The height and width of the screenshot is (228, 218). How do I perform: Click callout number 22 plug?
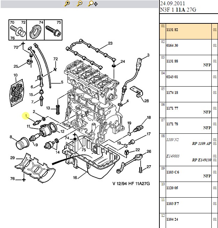coord(137,150)
